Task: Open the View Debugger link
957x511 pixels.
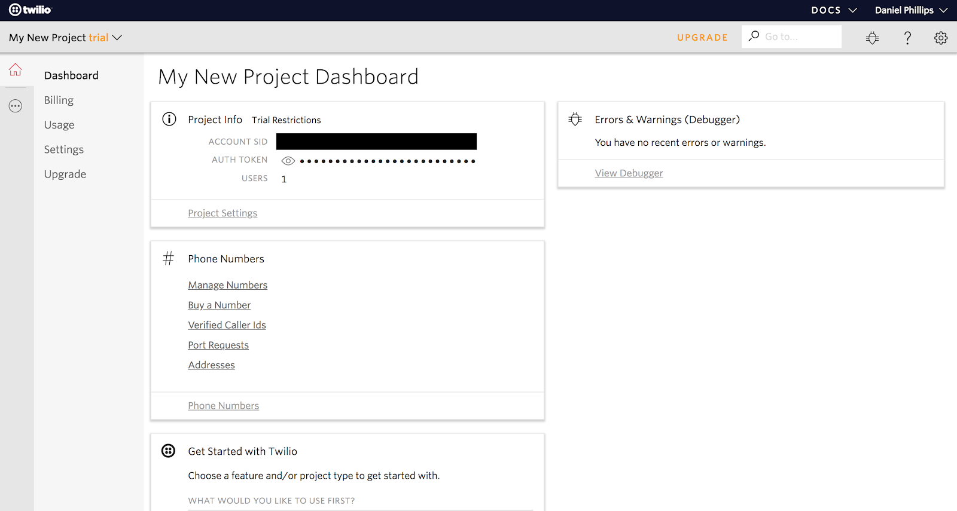Action: coord(629,173)
